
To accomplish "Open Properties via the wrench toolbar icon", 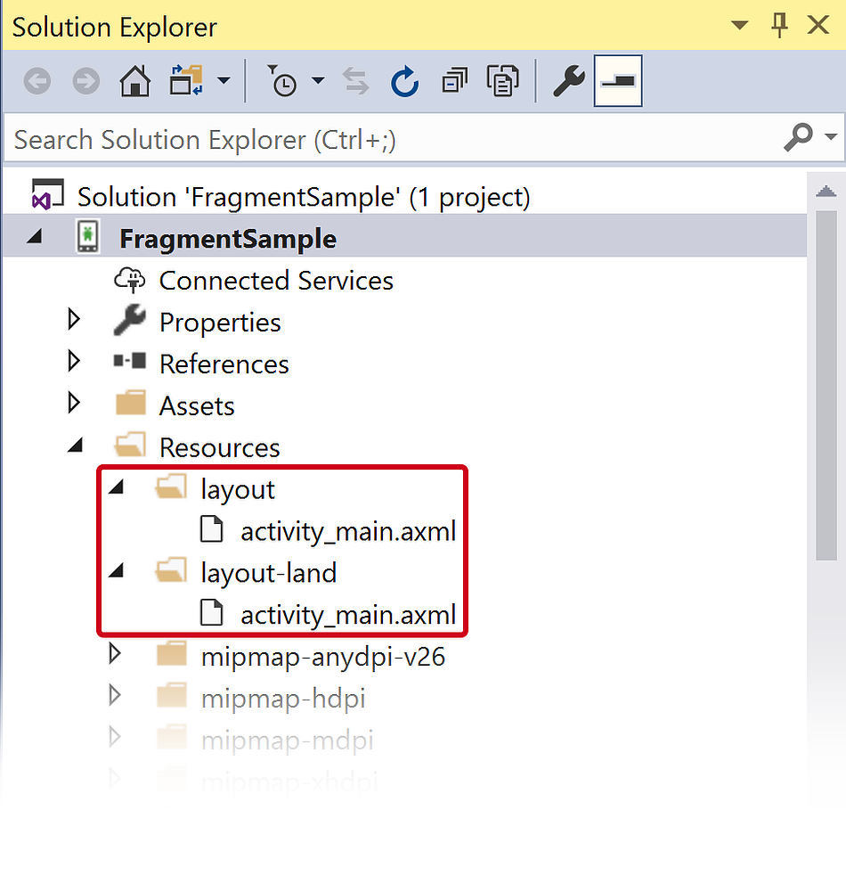I will (568, 82).
